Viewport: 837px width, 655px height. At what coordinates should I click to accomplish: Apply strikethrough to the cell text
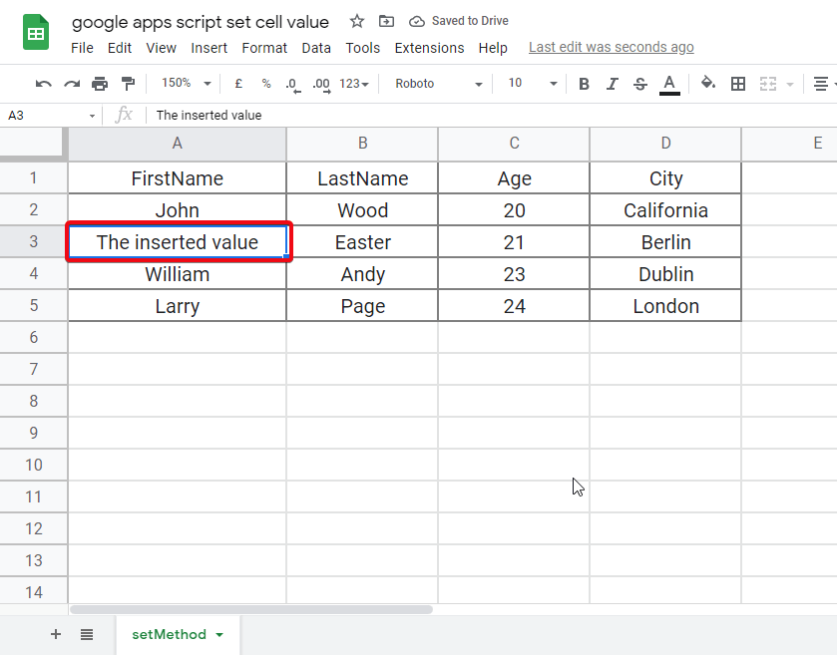639,84
